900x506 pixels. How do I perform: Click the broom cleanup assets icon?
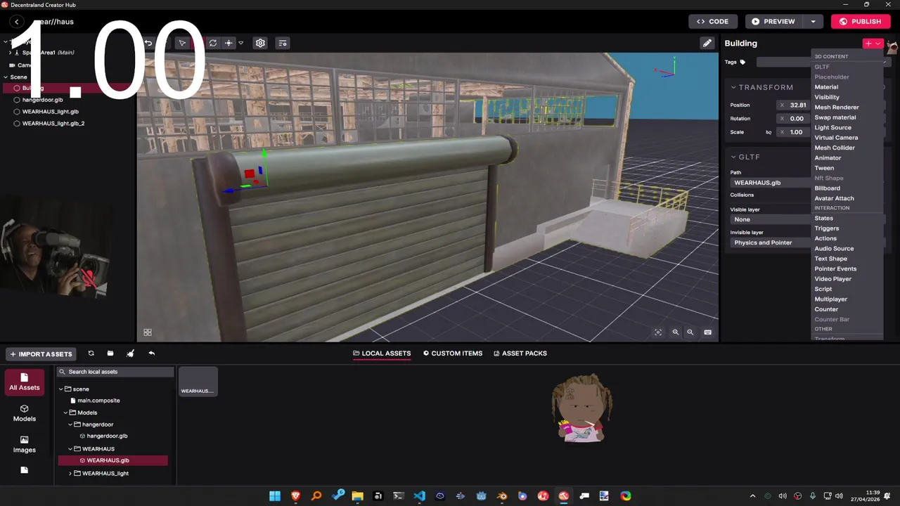[x=130, y=353]
